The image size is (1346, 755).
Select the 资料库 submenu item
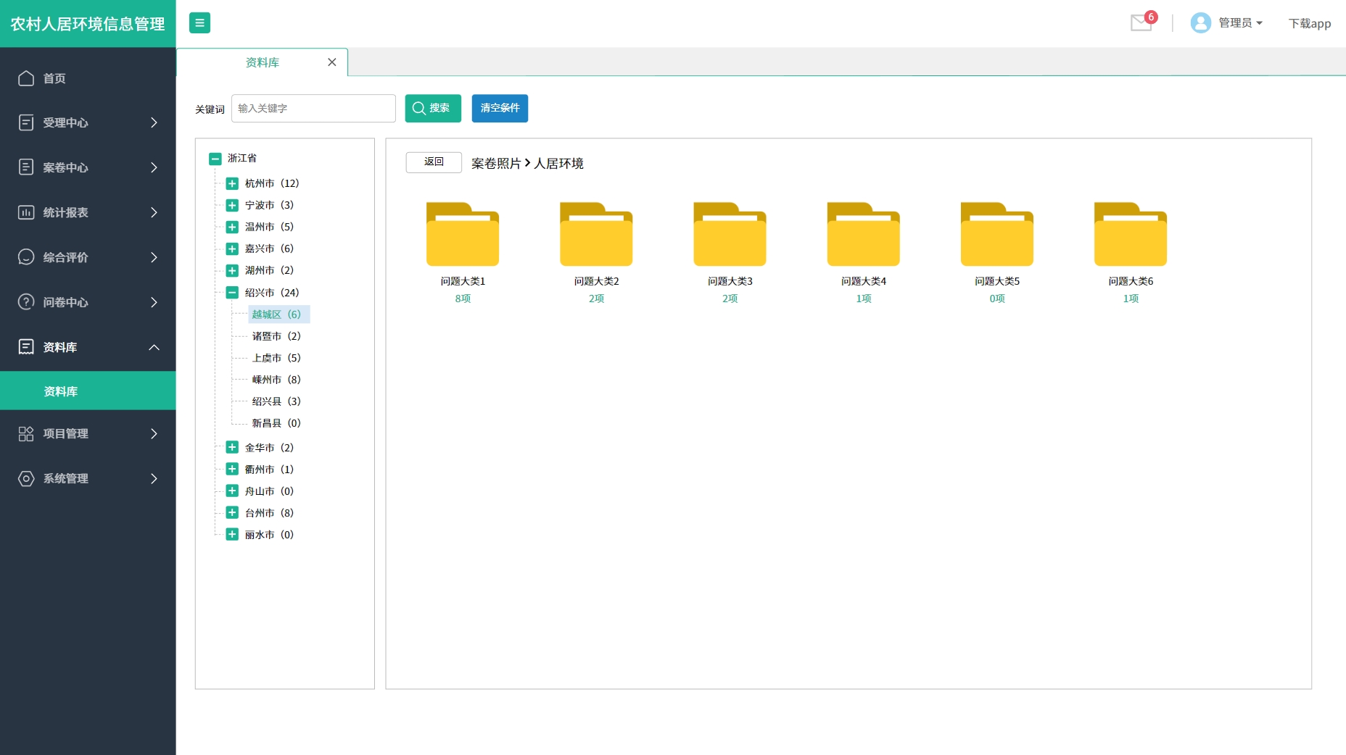[88, 391]
